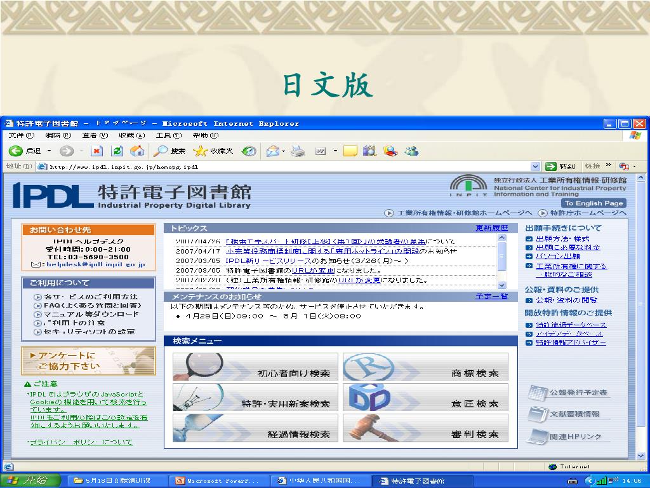Click the Stop page loading icon
Image resolution: width=650 pixels, height=488 pixels.
pos(96,151)
